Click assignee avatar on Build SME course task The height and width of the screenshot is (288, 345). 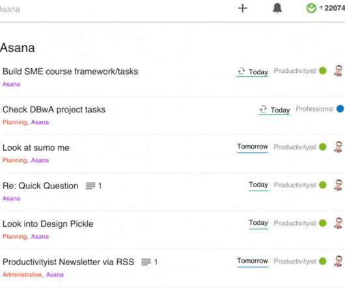[x=338, y=71]
